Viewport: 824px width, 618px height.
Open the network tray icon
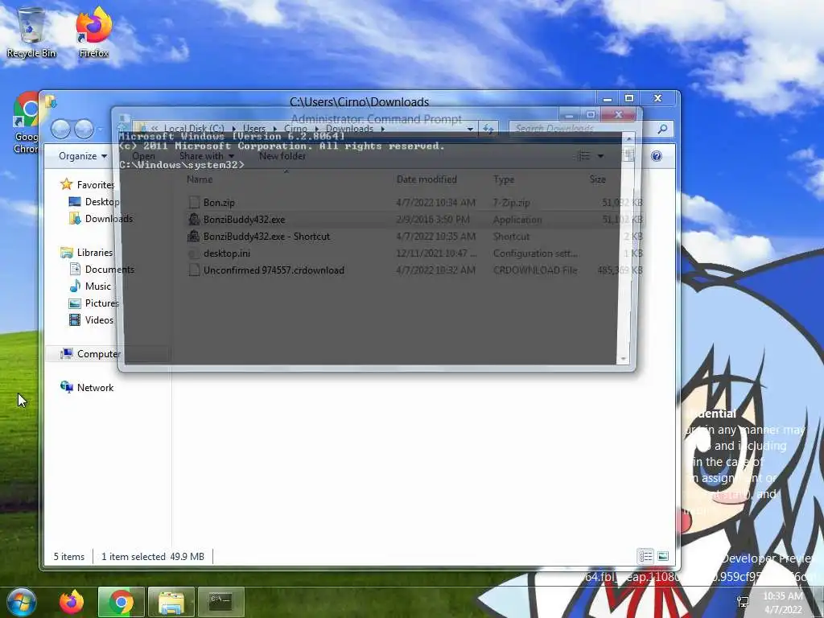click(743, 602)
